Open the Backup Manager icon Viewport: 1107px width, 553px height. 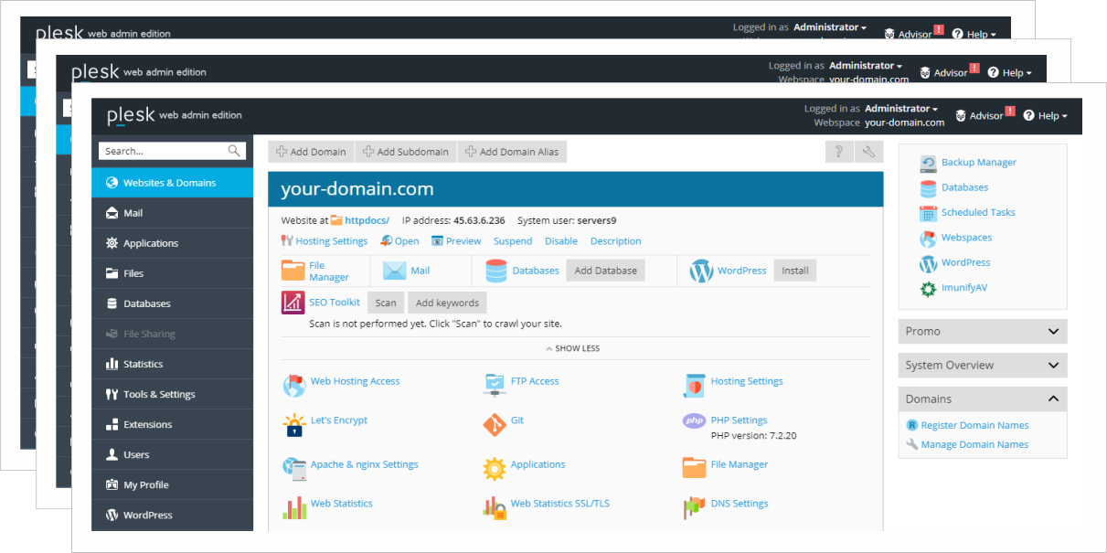928,163
